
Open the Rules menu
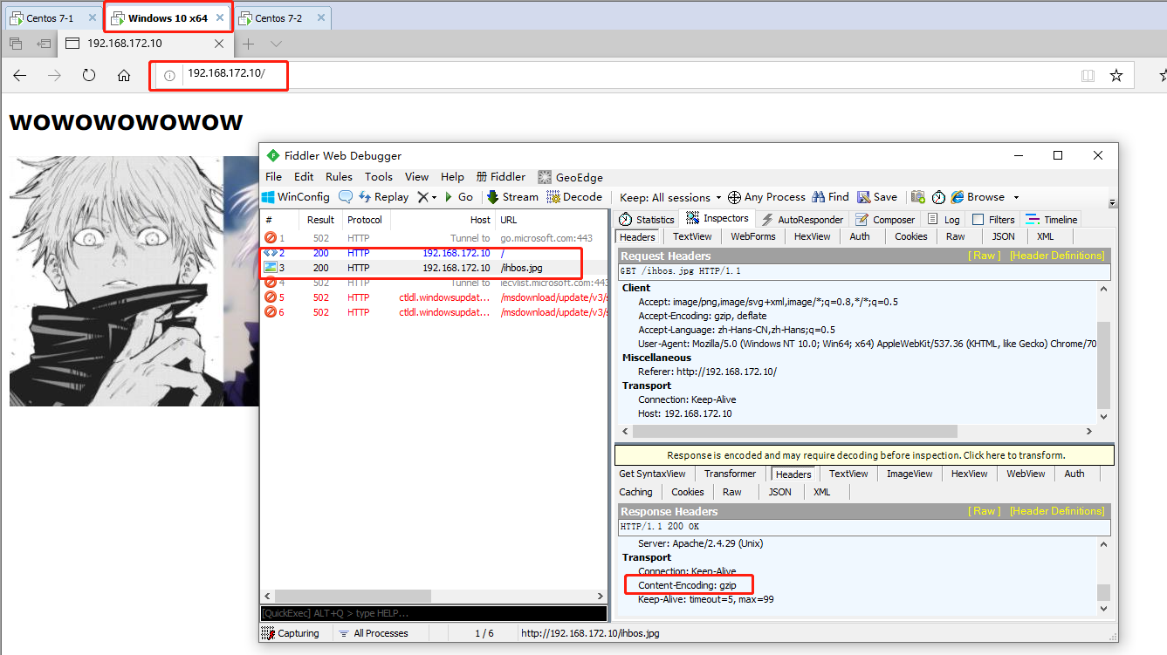coord(339,176)
